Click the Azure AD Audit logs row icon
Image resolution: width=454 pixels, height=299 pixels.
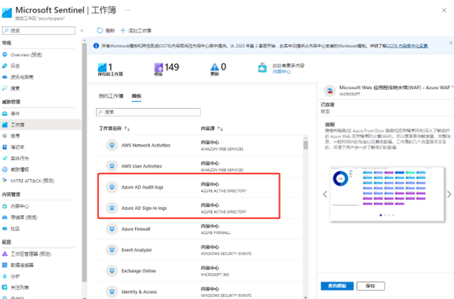click(x=112, y=187)
